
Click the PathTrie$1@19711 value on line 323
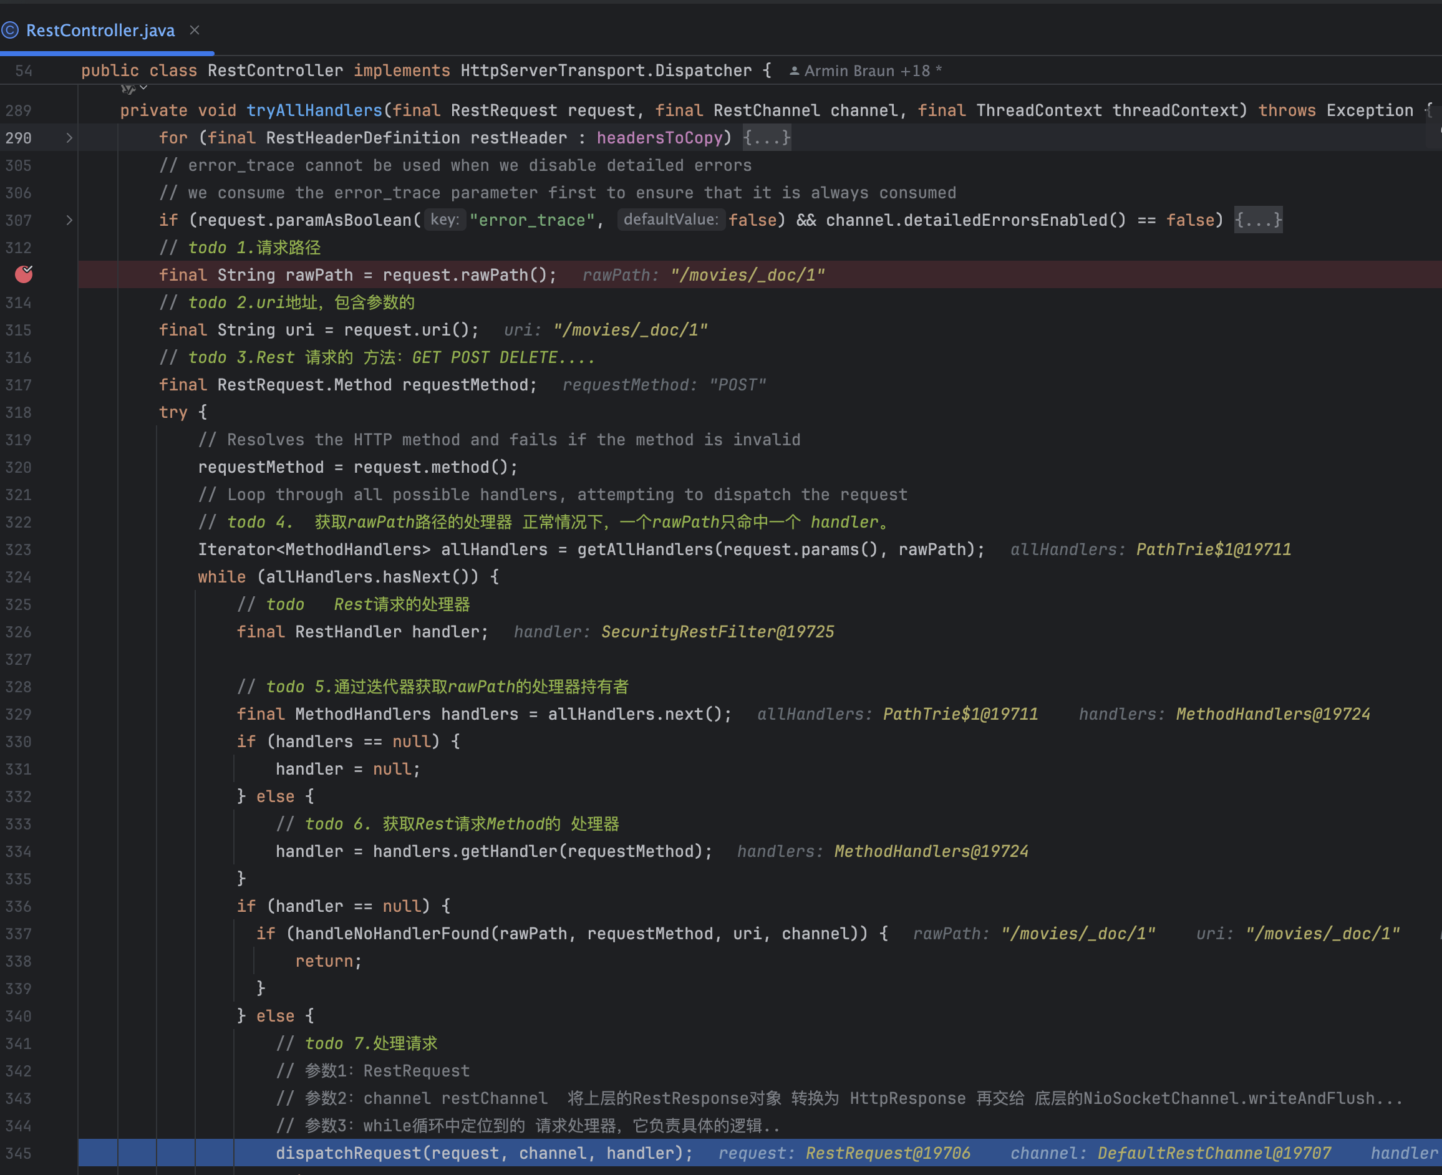1213,549
